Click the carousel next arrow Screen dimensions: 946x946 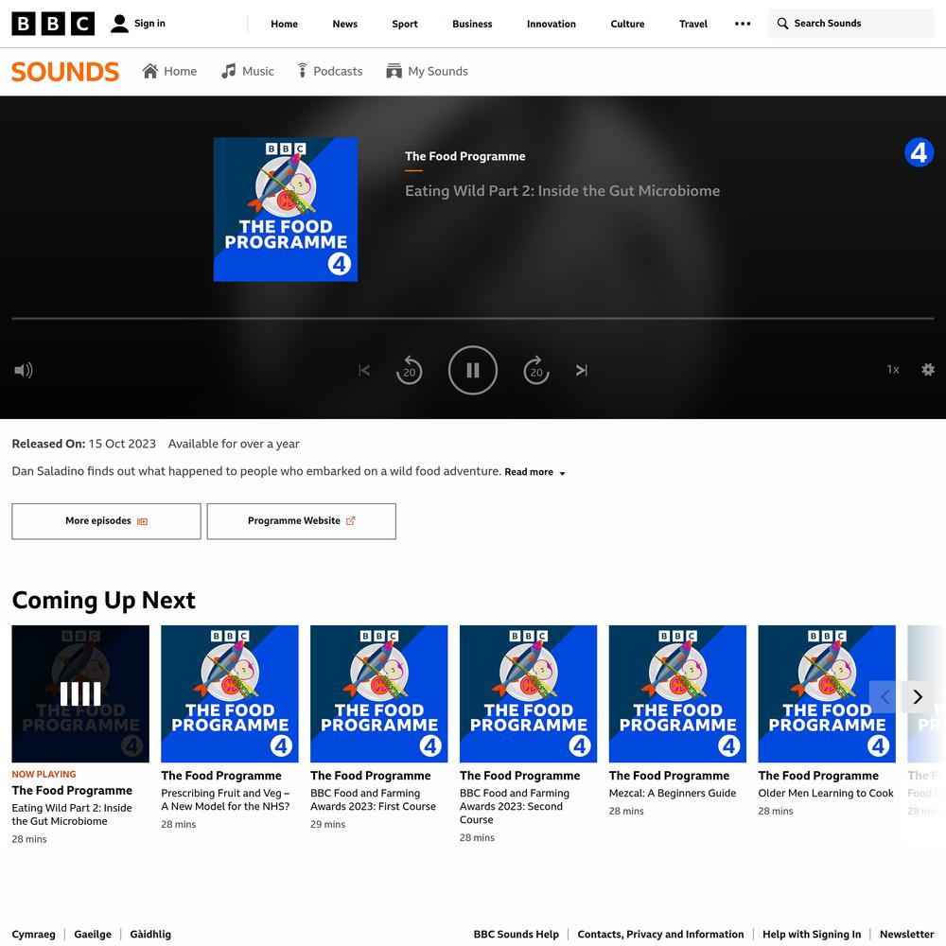click(x=918, y=697)
